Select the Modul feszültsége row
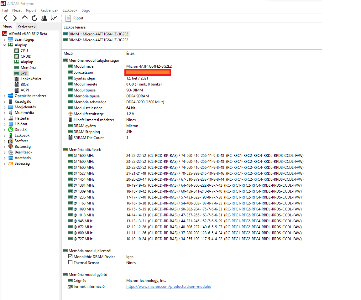 click(101, 114)
